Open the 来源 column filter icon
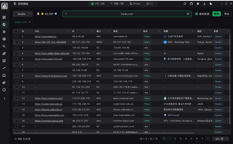The height and width of the screenshot is (144, 233). point(228,31)
